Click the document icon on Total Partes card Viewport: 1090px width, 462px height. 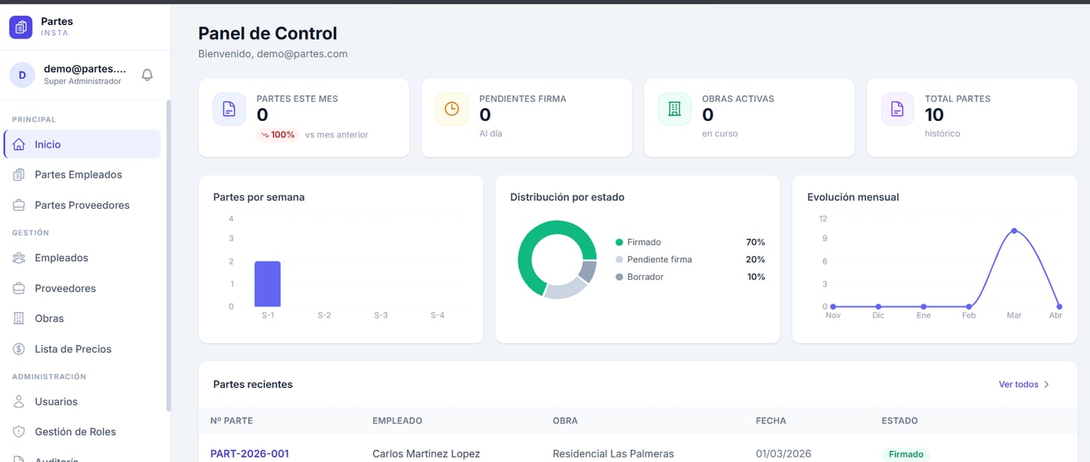(x=896, y=108)
